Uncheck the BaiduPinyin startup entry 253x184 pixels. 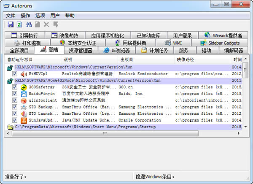(x=14, y=94)
